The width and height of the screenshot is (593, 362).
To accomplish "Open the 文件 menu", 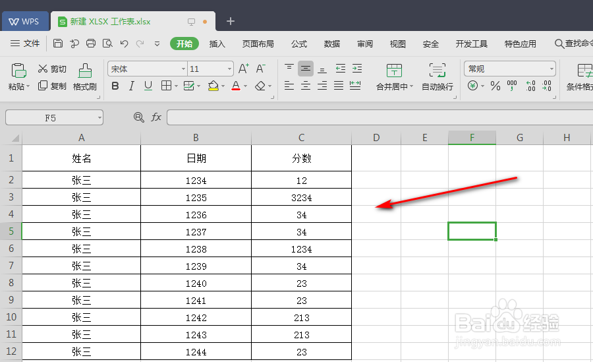I will coord(25,44).
